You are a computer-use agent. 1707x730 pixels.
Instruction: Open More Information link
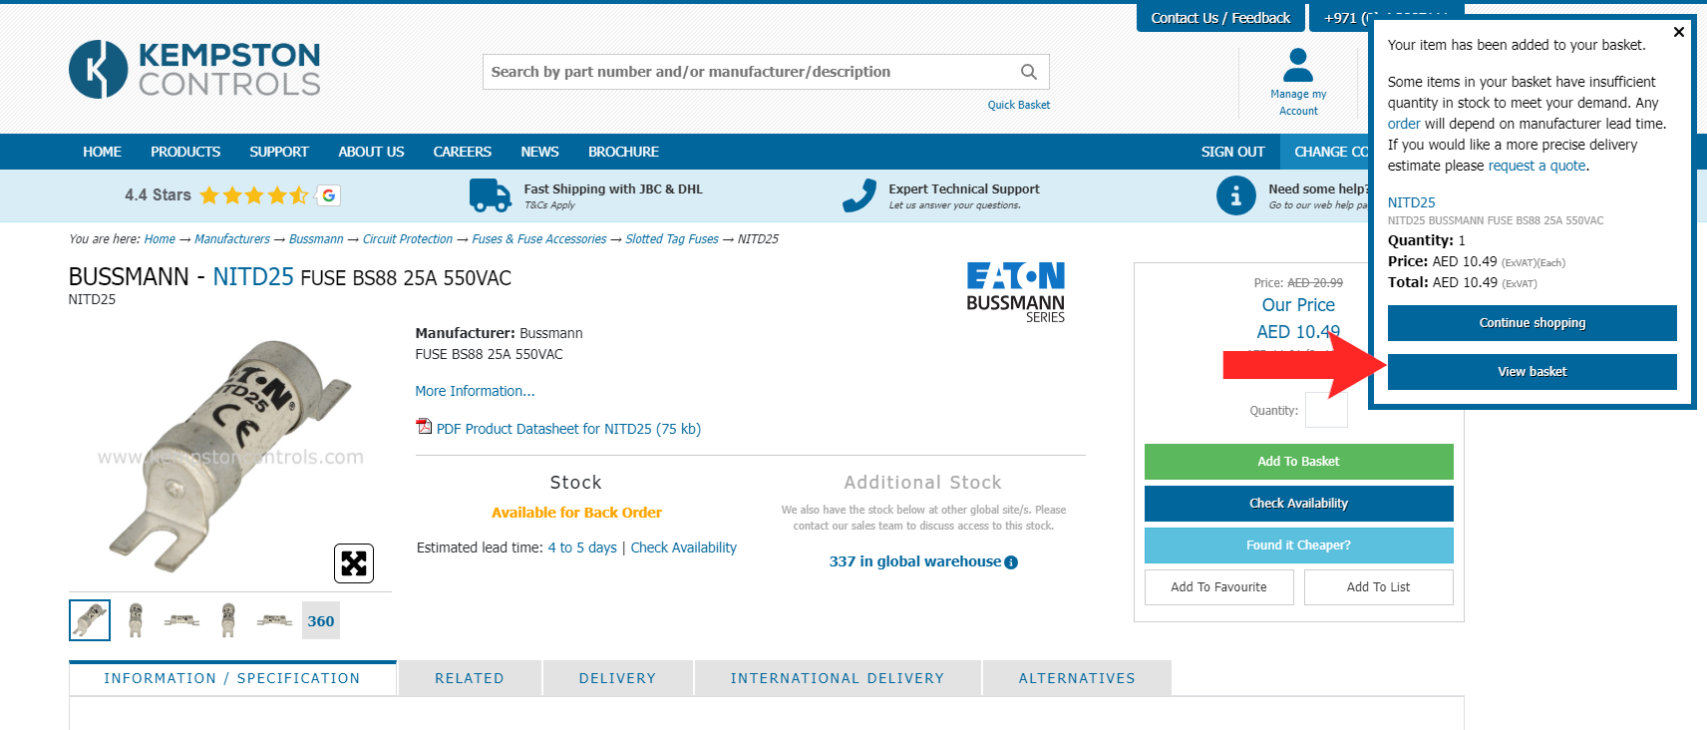tap(475, 391)
